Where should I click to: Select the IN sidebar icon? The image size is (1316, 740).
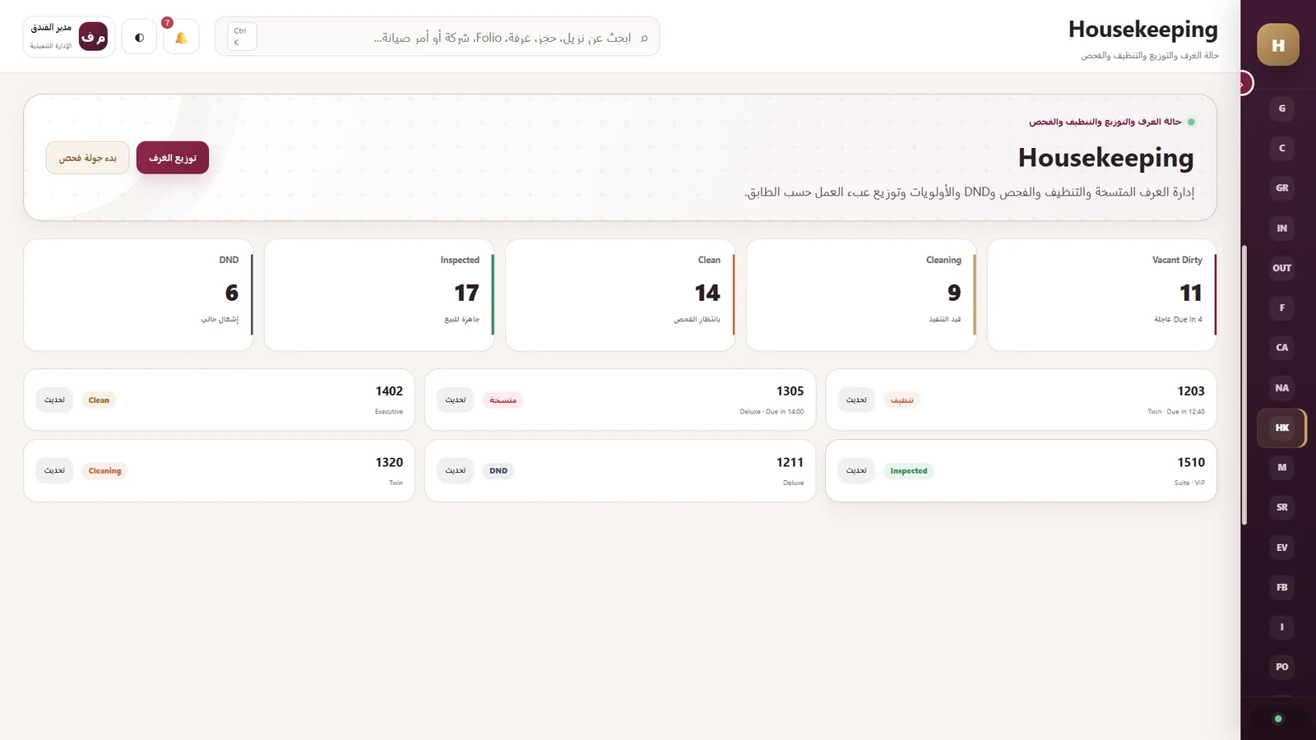coord(1281,228)
